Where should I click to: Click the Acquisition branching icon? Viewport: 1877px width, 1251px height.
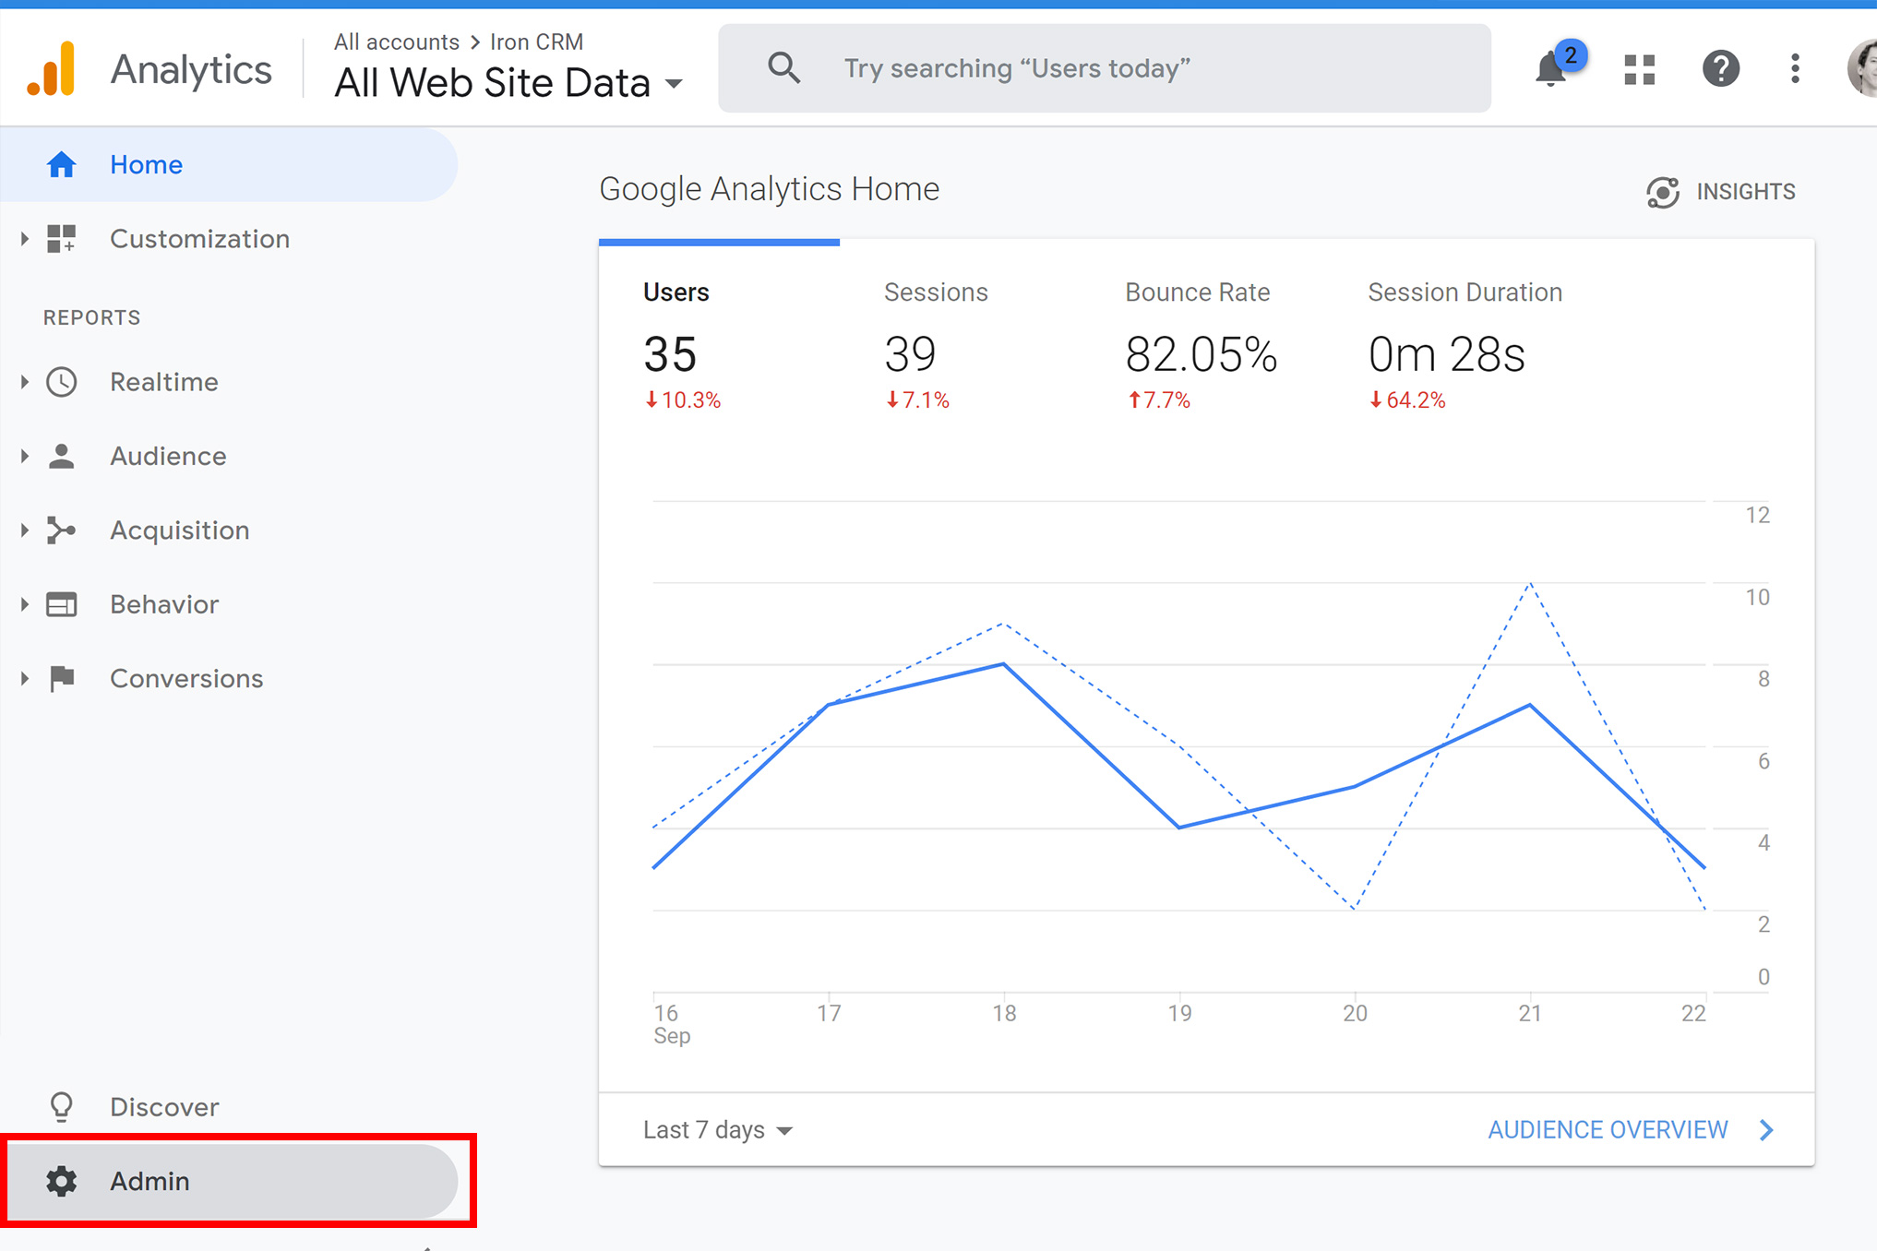pyautogui.click(x=62, y=530)
